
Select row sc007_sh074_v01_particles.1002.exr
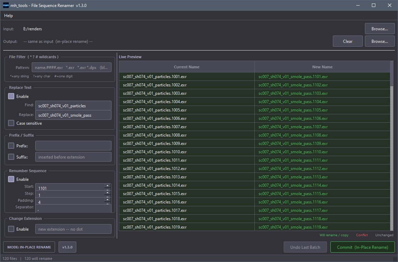[x=186, y=85]
